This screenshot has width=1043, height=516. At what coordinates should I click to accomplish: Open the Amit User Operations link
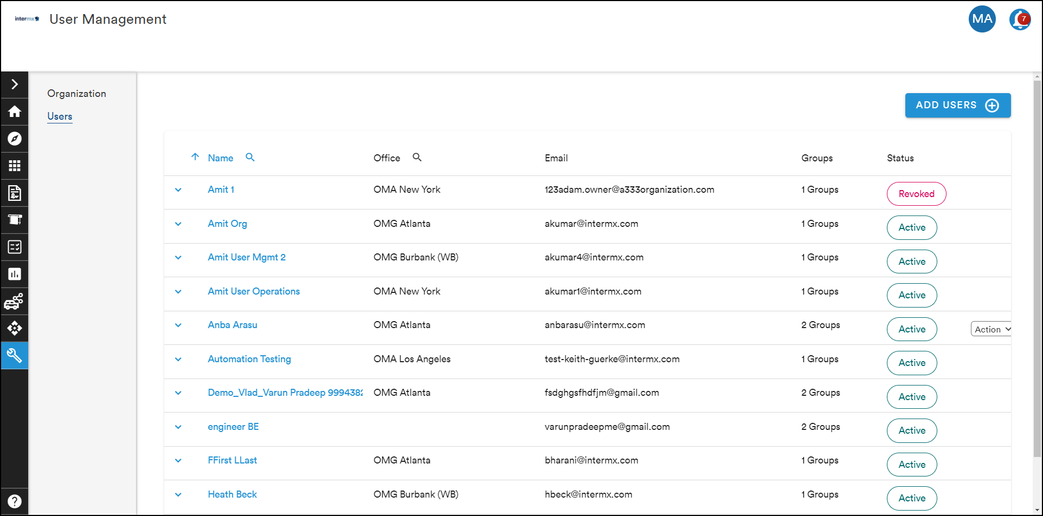[254, 291]
